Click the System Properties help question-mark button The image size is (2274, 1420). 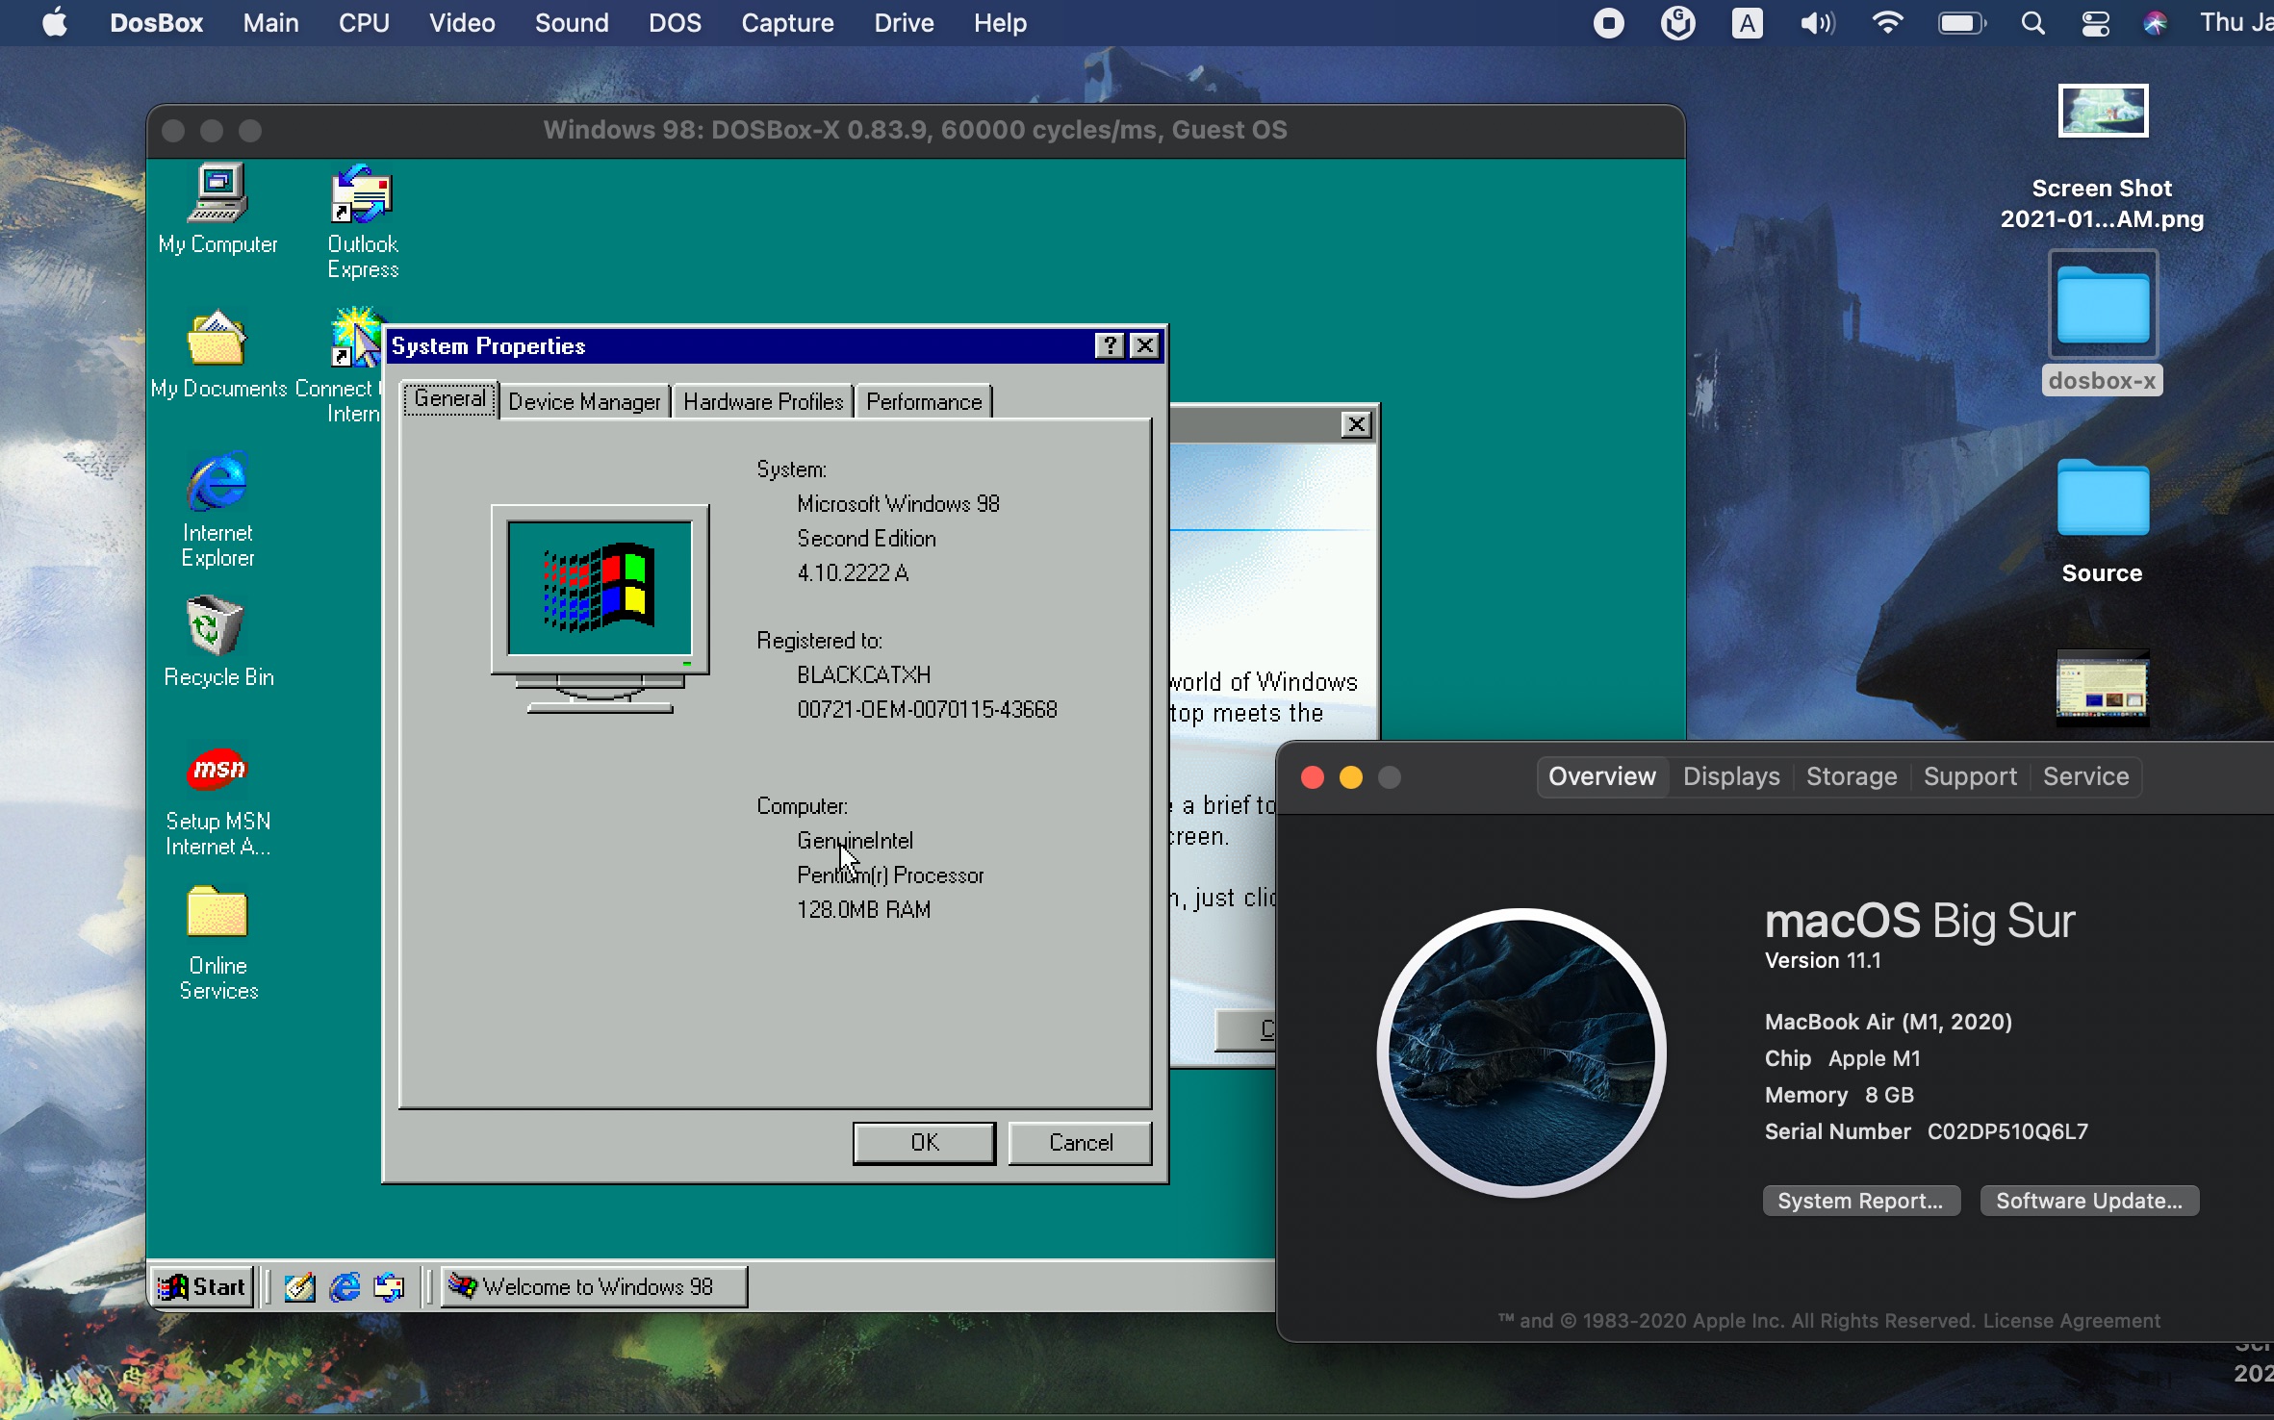[1109, 346]
